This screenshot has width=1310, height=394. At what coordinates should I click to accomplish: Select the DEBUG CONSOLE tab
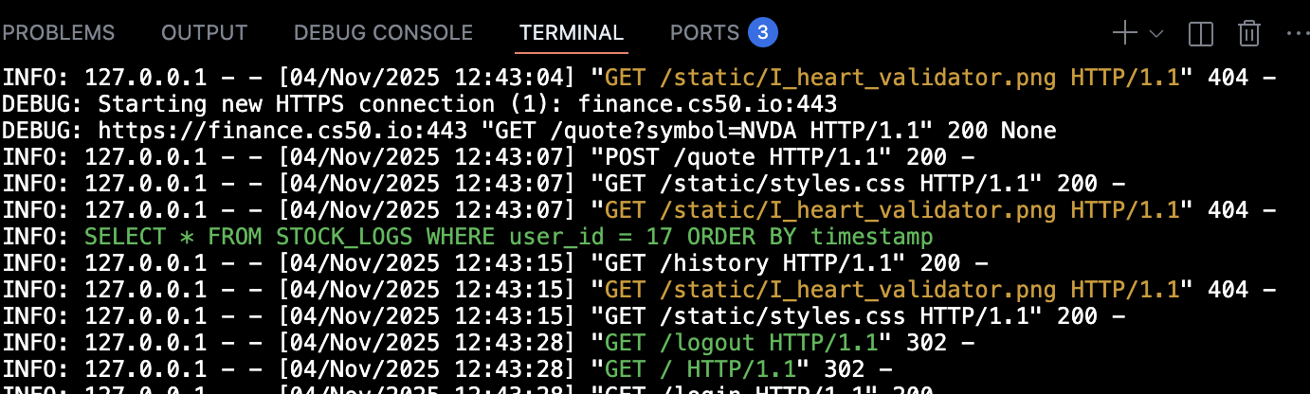(x=383, y=33)
